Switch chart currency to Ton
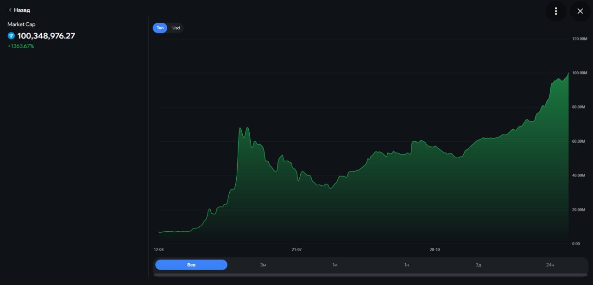 [x=160, y=28]
